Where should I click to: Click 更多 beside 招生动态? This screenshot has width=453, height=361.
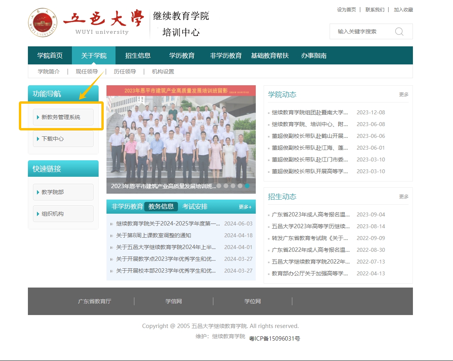403,196
